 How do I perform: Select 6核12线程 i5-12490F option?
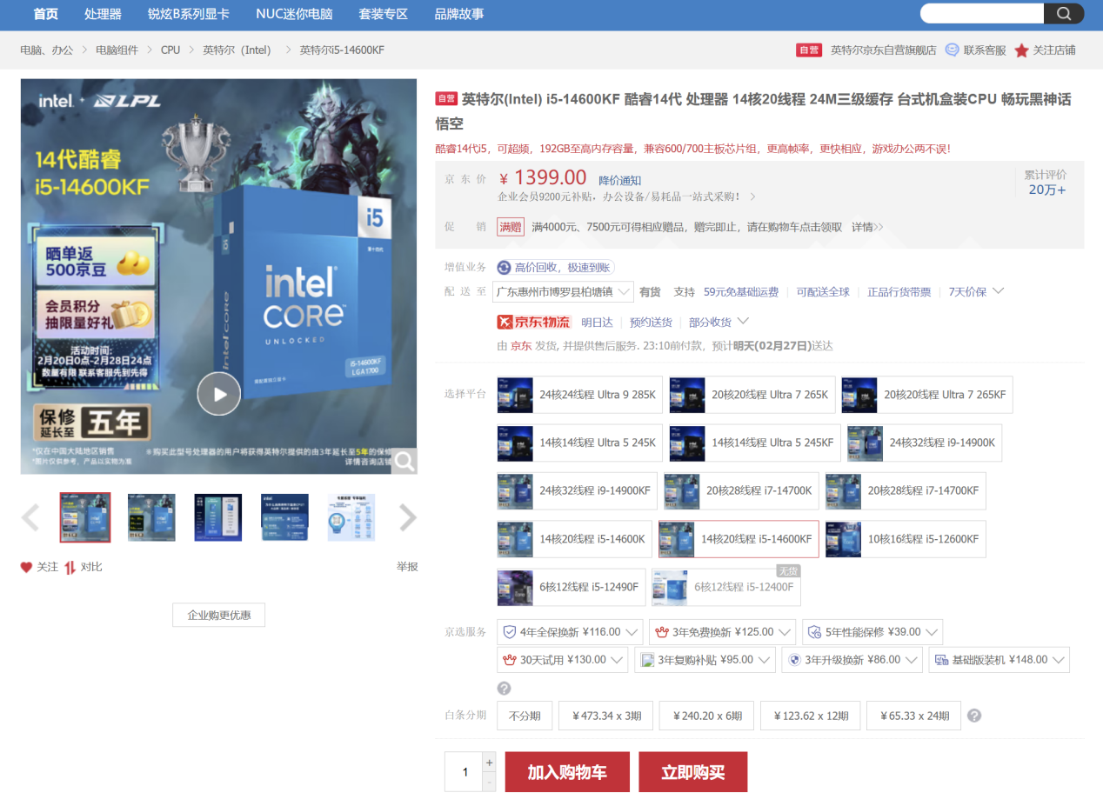tap(572, 587)
